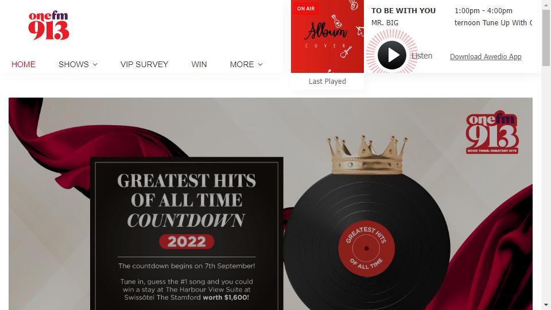Expand the MORE dropdown chevron
The height and width of the screenshot is (310, 551).
point(260,64)
